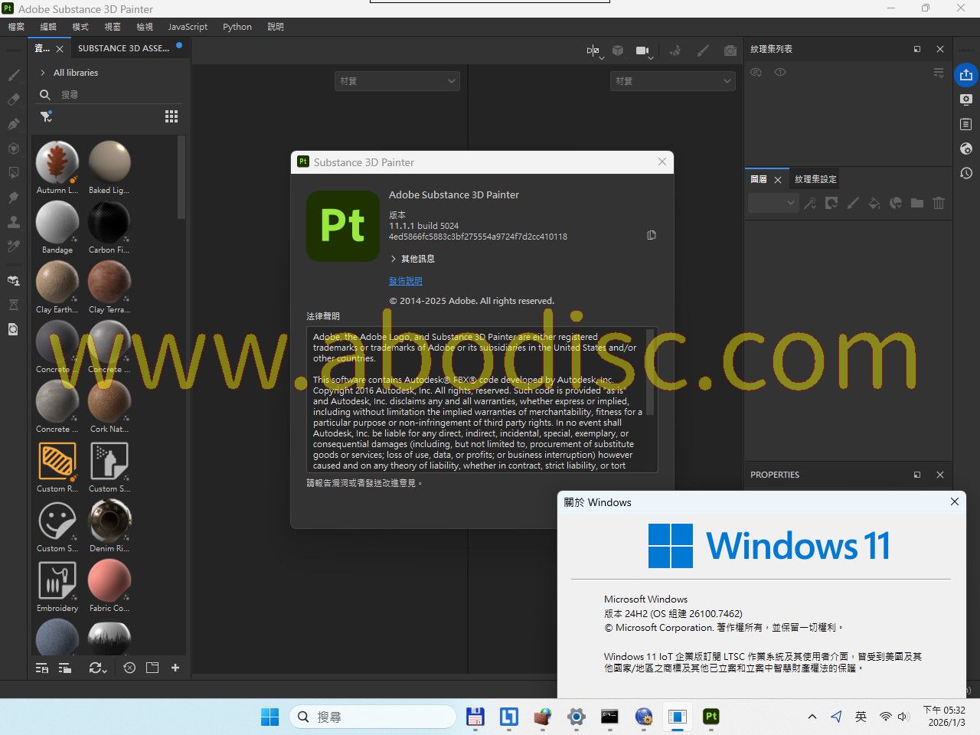Switch asset view to grid layout
The image size is (980, 735).
click(171, 116)
